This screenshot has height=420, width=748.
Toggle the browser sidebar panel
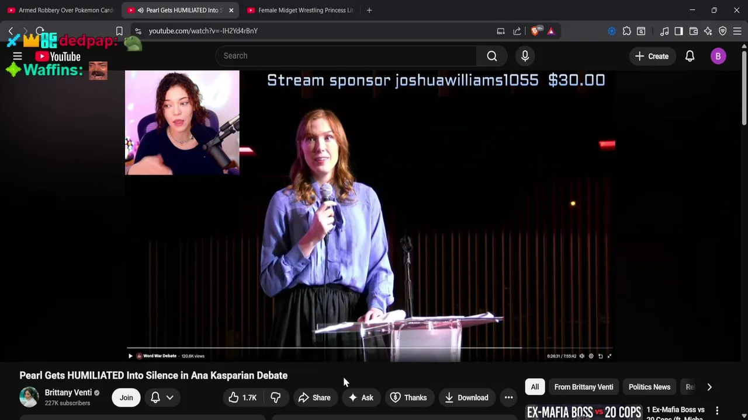tap(678, 31)
